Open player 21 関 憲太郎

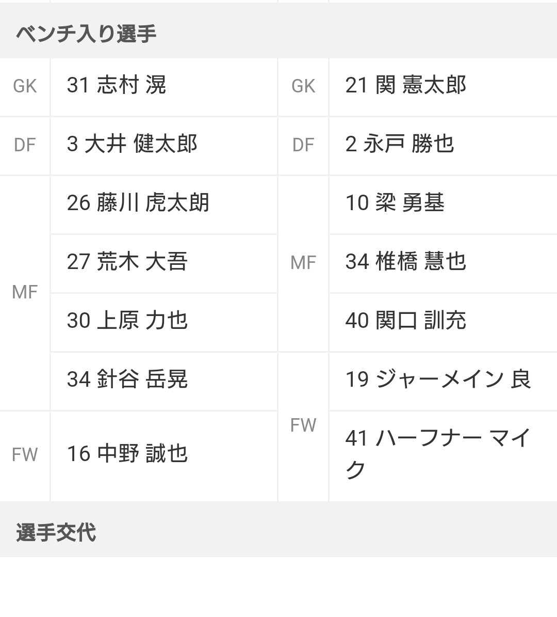click(x=405, y=86)
